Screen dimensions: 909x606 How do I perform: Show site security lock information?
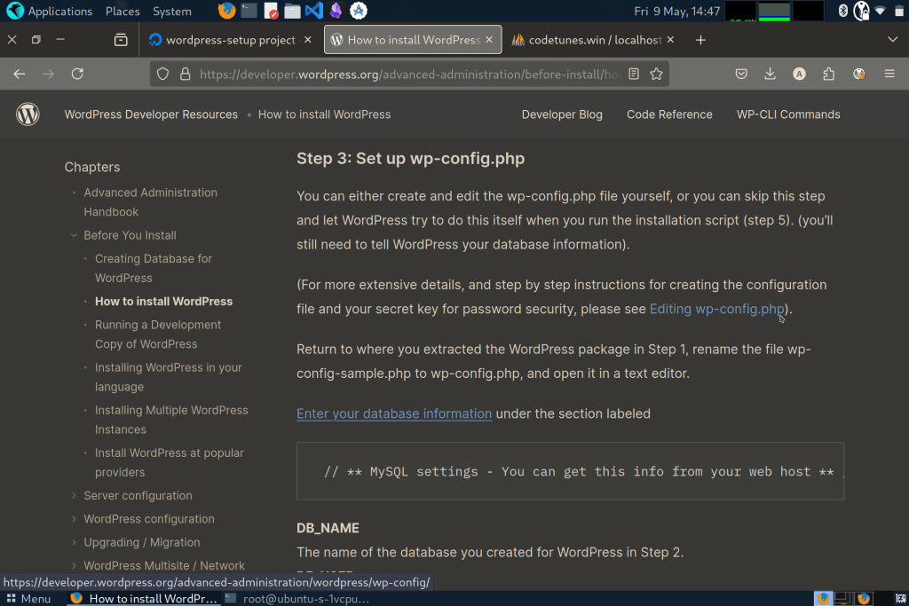click(x=185, y=75)
